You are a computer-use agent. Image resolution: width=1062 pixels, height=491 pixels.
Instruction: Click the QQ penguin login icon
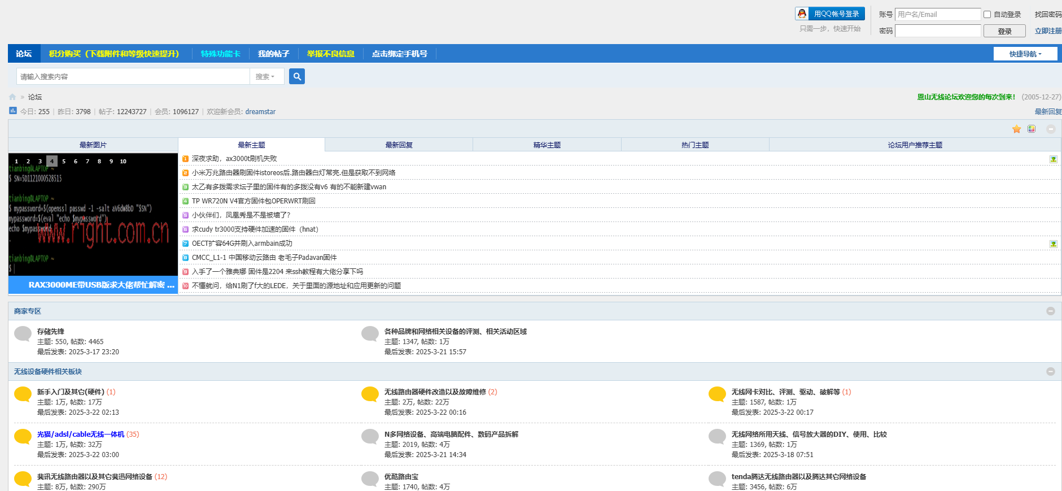click(802, 14)
